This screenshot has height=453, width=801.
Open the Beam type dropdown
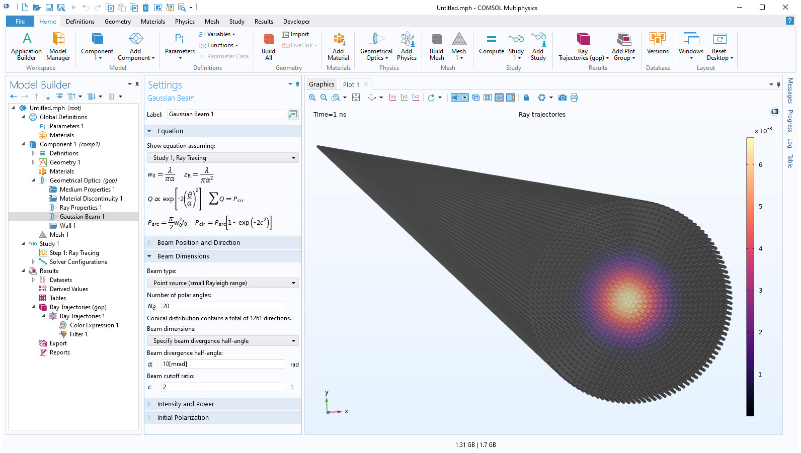click(222, 283)
